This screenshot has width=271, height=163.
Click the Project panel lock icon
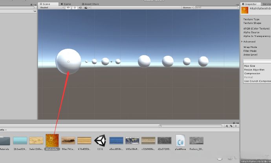pos(234,123)
